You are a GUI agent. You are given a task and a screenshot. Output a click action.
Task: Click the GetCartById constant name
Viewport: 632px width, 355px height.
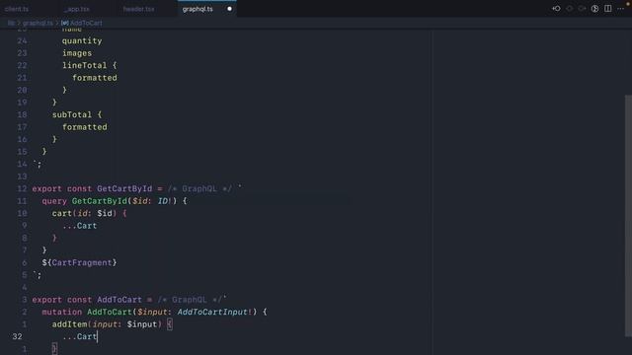(x=124, y=188)
